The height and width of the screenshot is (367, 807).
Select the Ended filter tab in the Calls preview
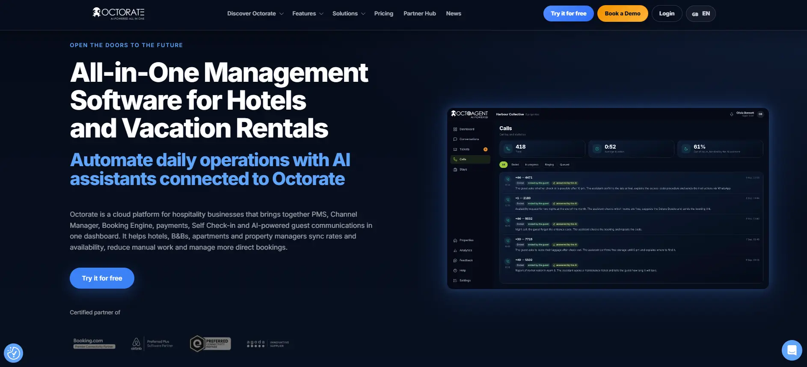point(515,165)
